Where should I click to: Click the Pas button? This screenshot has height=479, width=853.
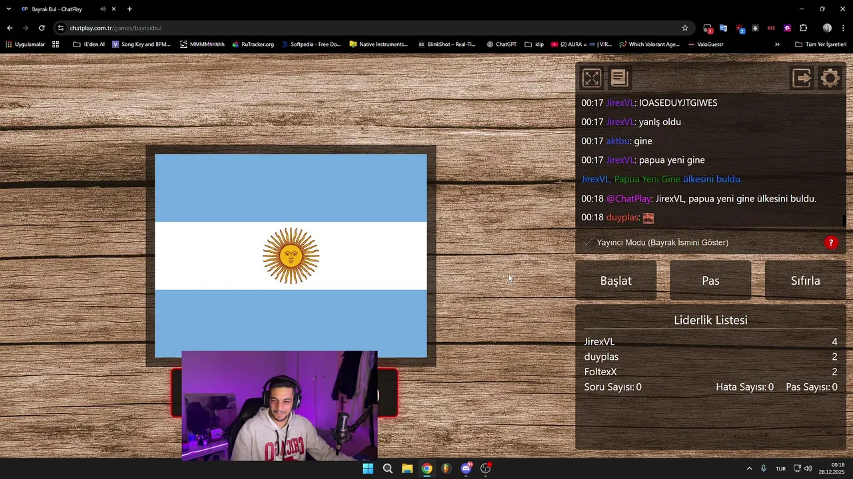click(710, 281)
